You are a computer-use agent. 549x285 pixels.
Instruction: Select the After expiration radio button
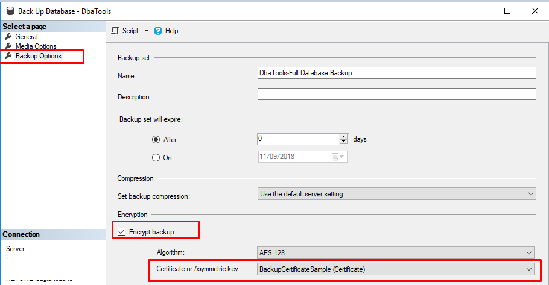coord(156,139)
